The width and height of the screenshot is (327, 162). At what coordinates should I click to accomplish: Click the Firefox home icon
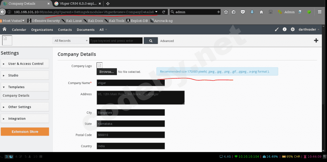[261, 12]
